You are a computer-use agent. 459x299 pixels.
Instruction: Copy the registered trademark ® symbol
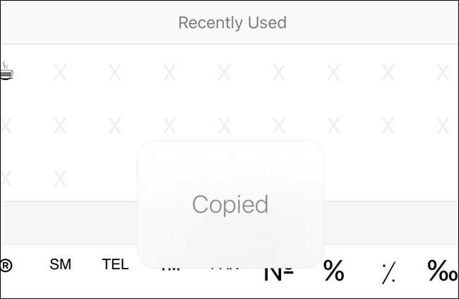(6, 266)
